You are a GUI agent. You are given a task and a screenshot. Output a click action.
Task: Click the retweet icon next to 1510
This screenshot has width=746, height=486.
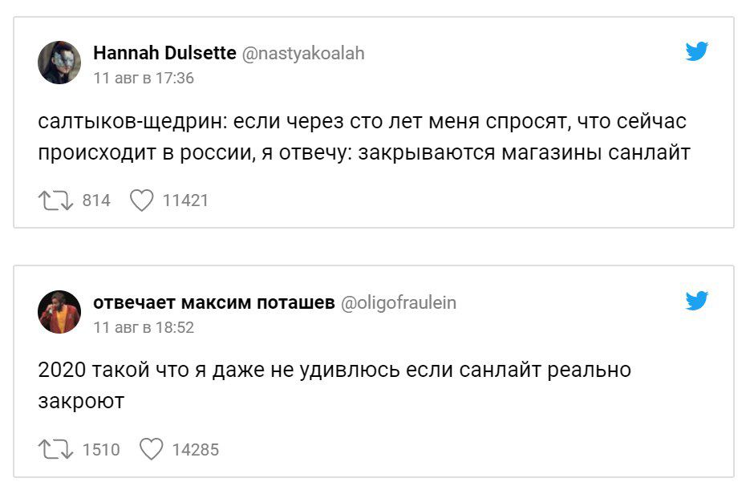pyautogui.click(x=55, y=449)
